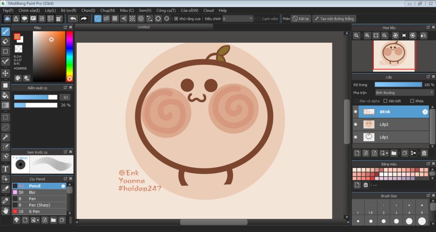
Task: Open the Tệp(F) menu
Action: coord(8,10)
